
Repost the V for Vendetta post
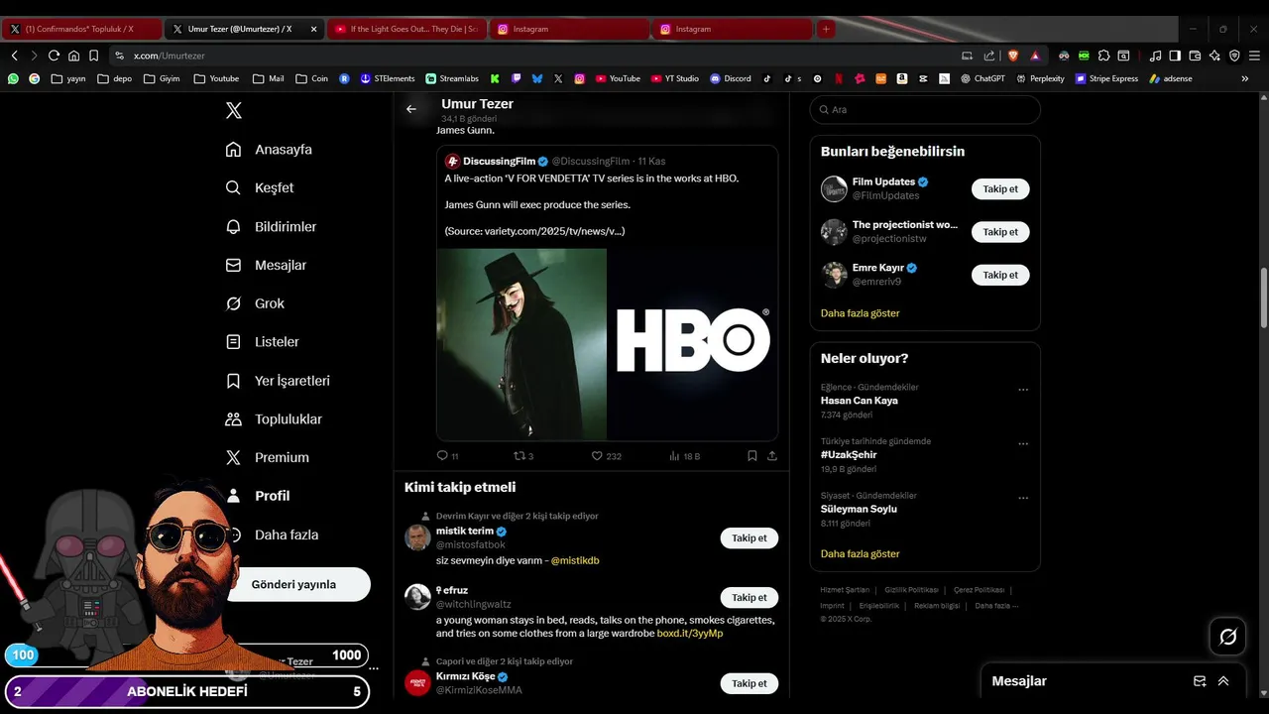(x=523, y=456)
